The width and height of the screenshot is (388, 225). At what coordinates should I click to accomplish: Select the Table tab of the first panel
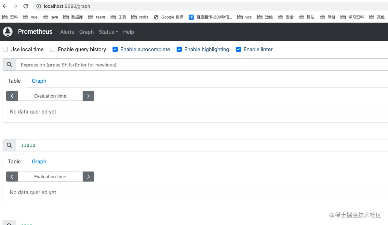coord(14,81)
